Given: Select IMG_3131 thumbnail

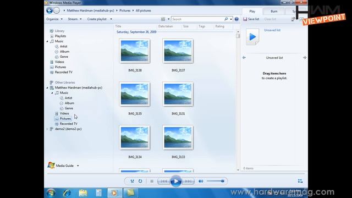Looking at the screenshot, I should click(178, 94).
